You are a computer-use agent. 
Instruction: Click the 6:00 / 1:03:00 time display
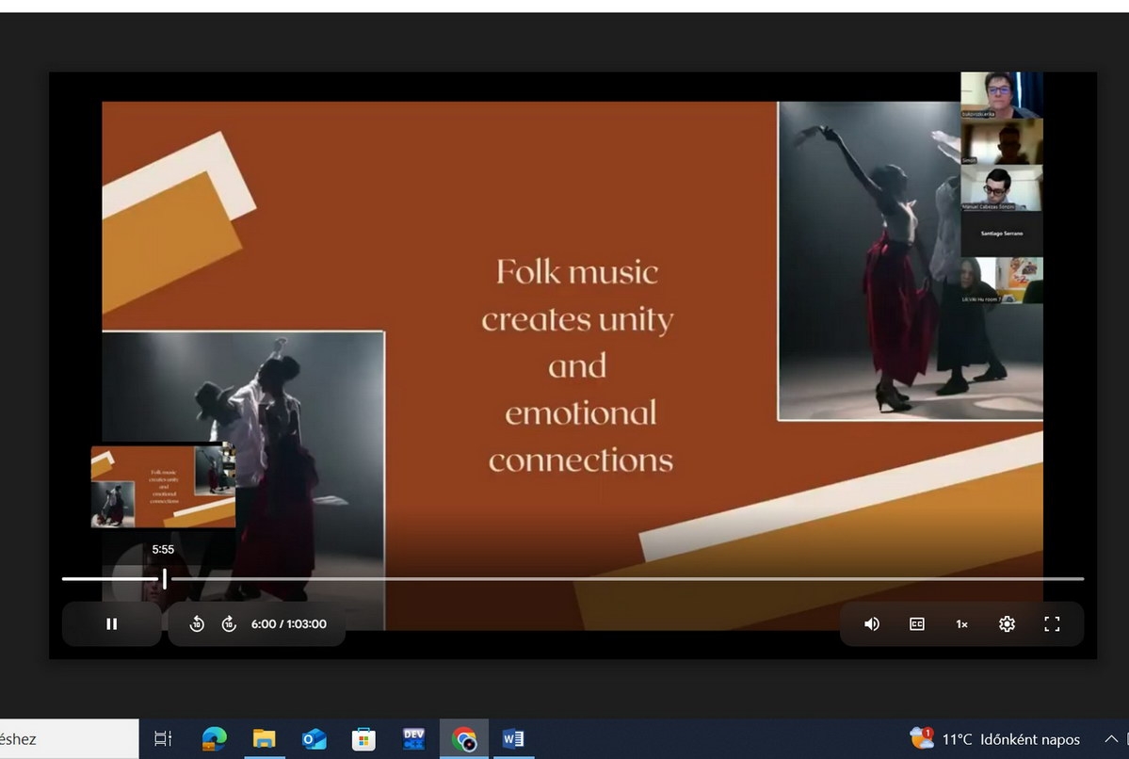coord(288,623)
